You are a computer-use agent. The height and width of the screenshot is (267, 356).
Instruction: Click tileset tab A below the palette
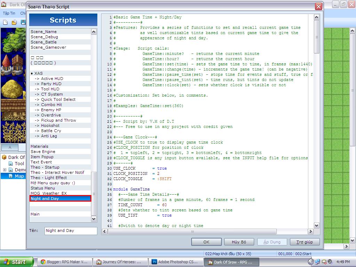pos(10,147)
